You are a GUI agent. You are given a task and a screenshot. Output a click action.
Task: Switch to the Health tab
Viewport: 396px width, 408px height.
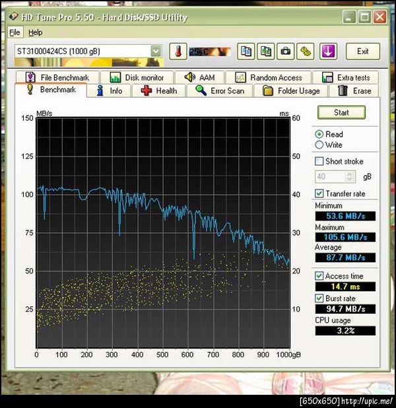(159, 91)
